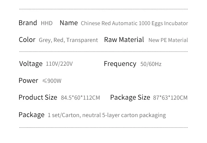
Task: Click the Voltage label text
Action: click(x=31, y=64)
